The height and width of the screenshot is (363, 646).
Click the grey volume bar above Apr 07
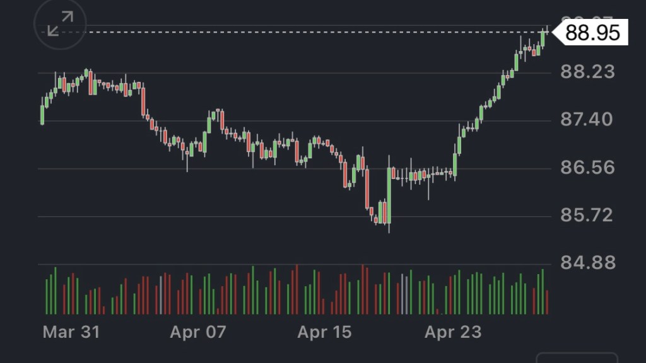(x=160, y=295)
